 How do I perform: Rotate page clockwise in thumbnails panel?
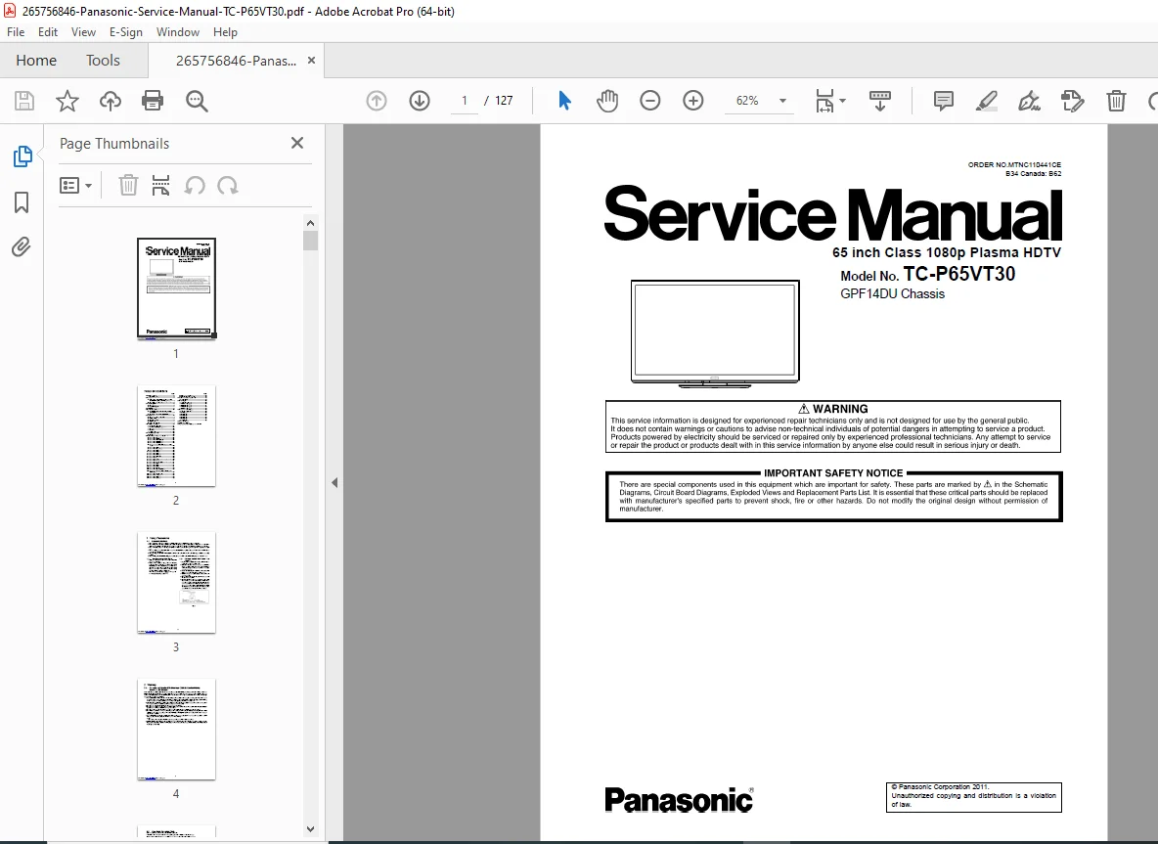click(228, 186)
